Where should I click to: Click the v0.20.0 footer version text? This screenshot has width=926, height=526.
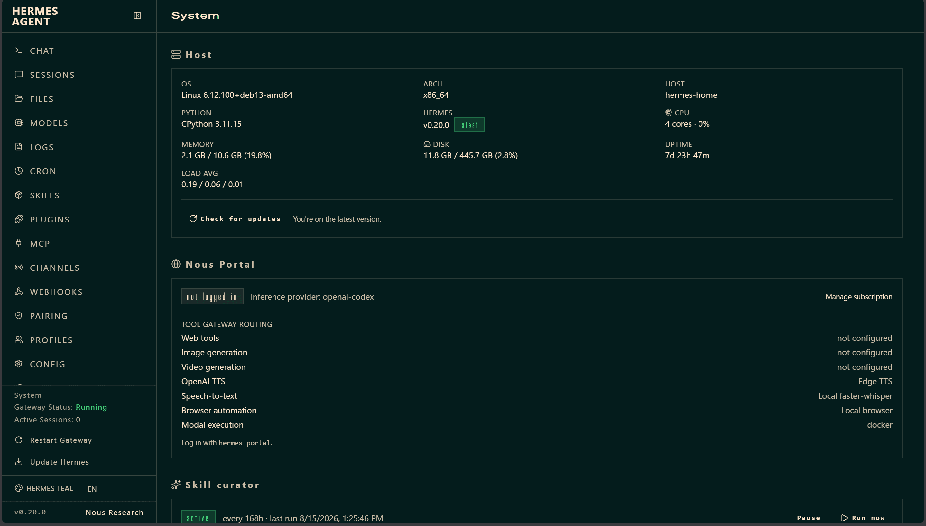(30, 512)
